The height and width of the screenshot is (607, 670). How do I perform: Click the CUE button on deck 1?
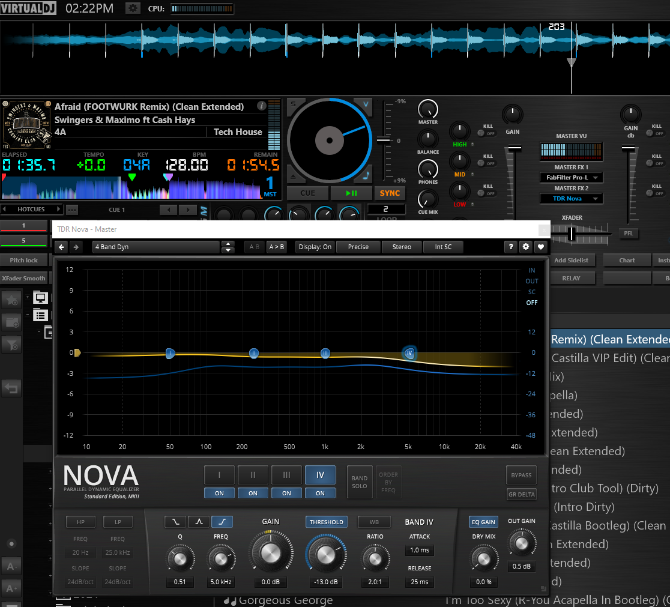(307, 193)
